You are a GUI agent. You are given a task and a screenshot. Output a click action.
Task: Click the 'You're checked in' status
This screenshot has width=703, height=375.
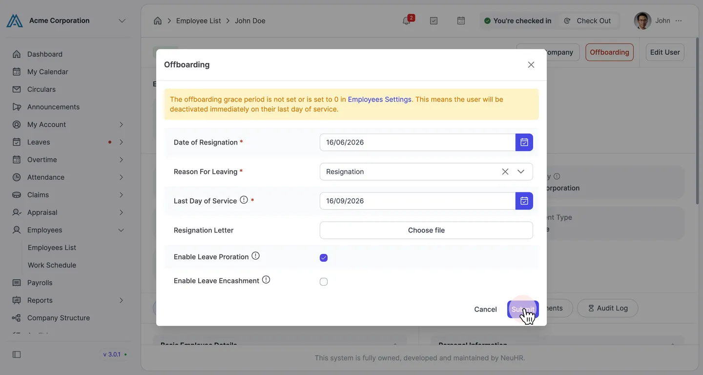[x=517, y=21]
